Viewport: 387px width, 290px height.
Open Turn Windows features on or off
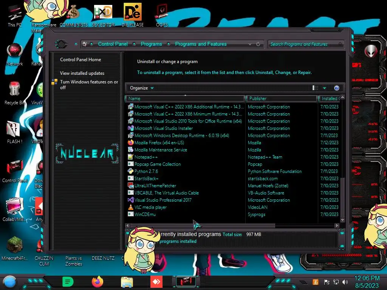pyautogui.click(x=89, y=85)
